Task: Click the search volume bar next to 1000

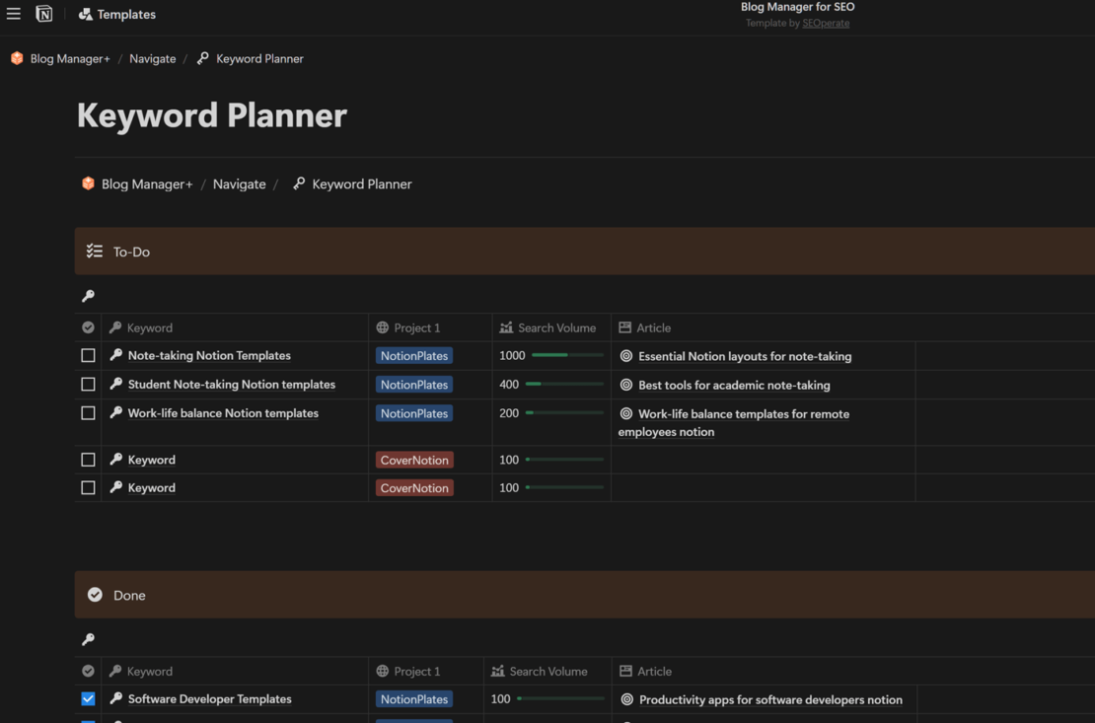Action: pyautogui.click(x=565, y=355)
